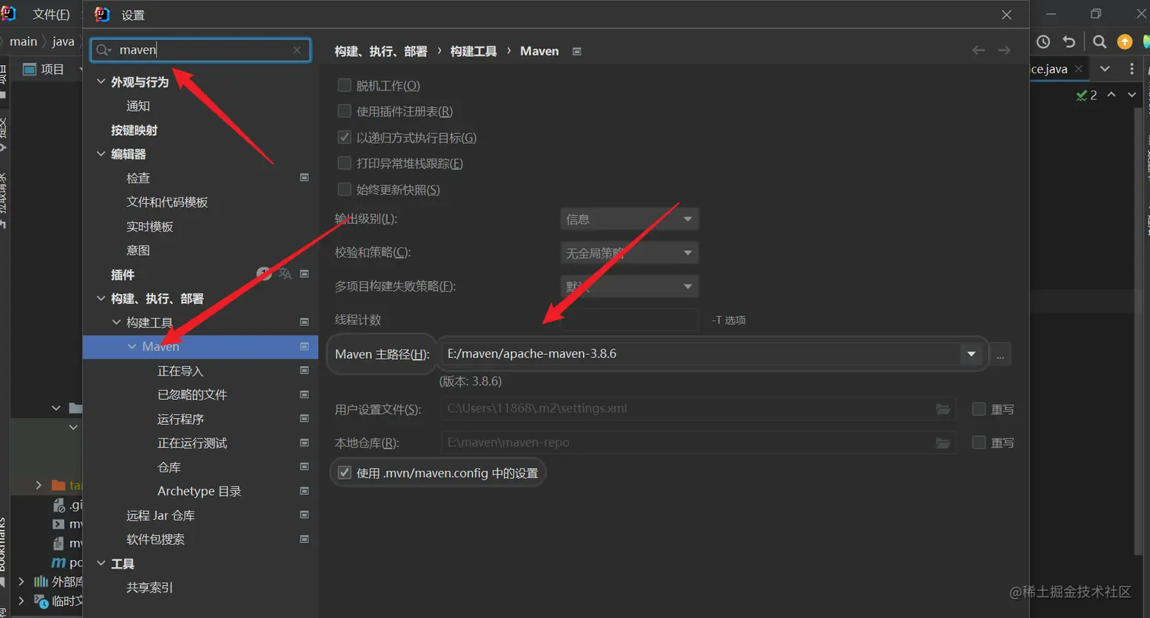Click the orange update arrow icon
Image resolution: width=1150 pixels, height=618 pixels.
[1125, 42]
